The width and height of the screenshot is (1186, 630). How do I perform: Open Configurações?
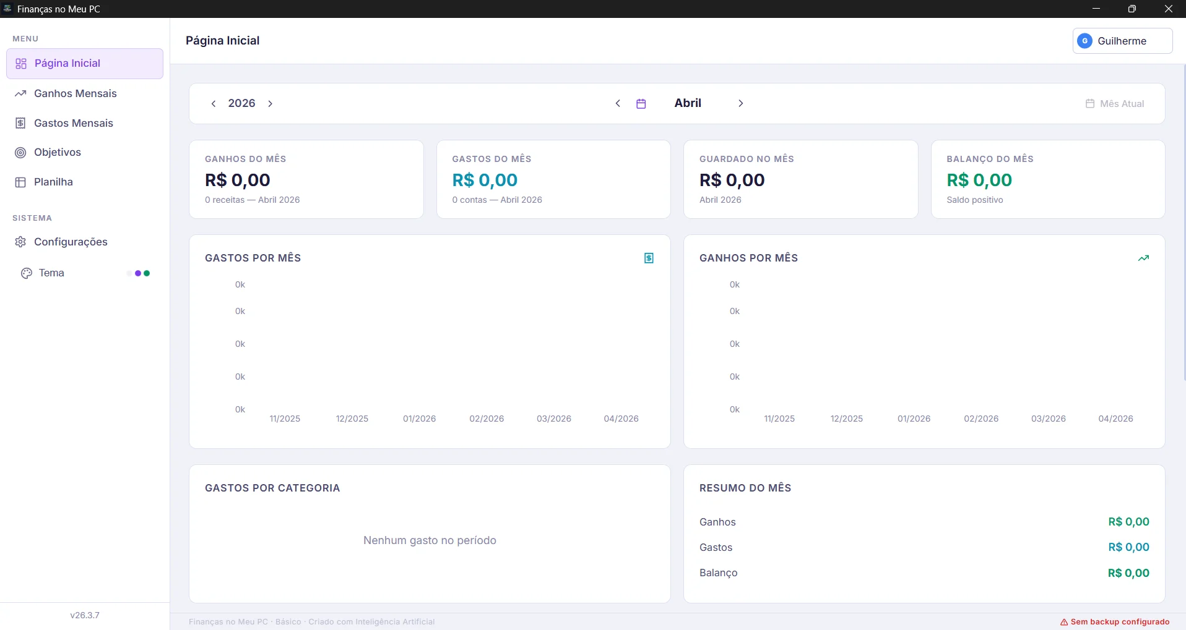71,242
